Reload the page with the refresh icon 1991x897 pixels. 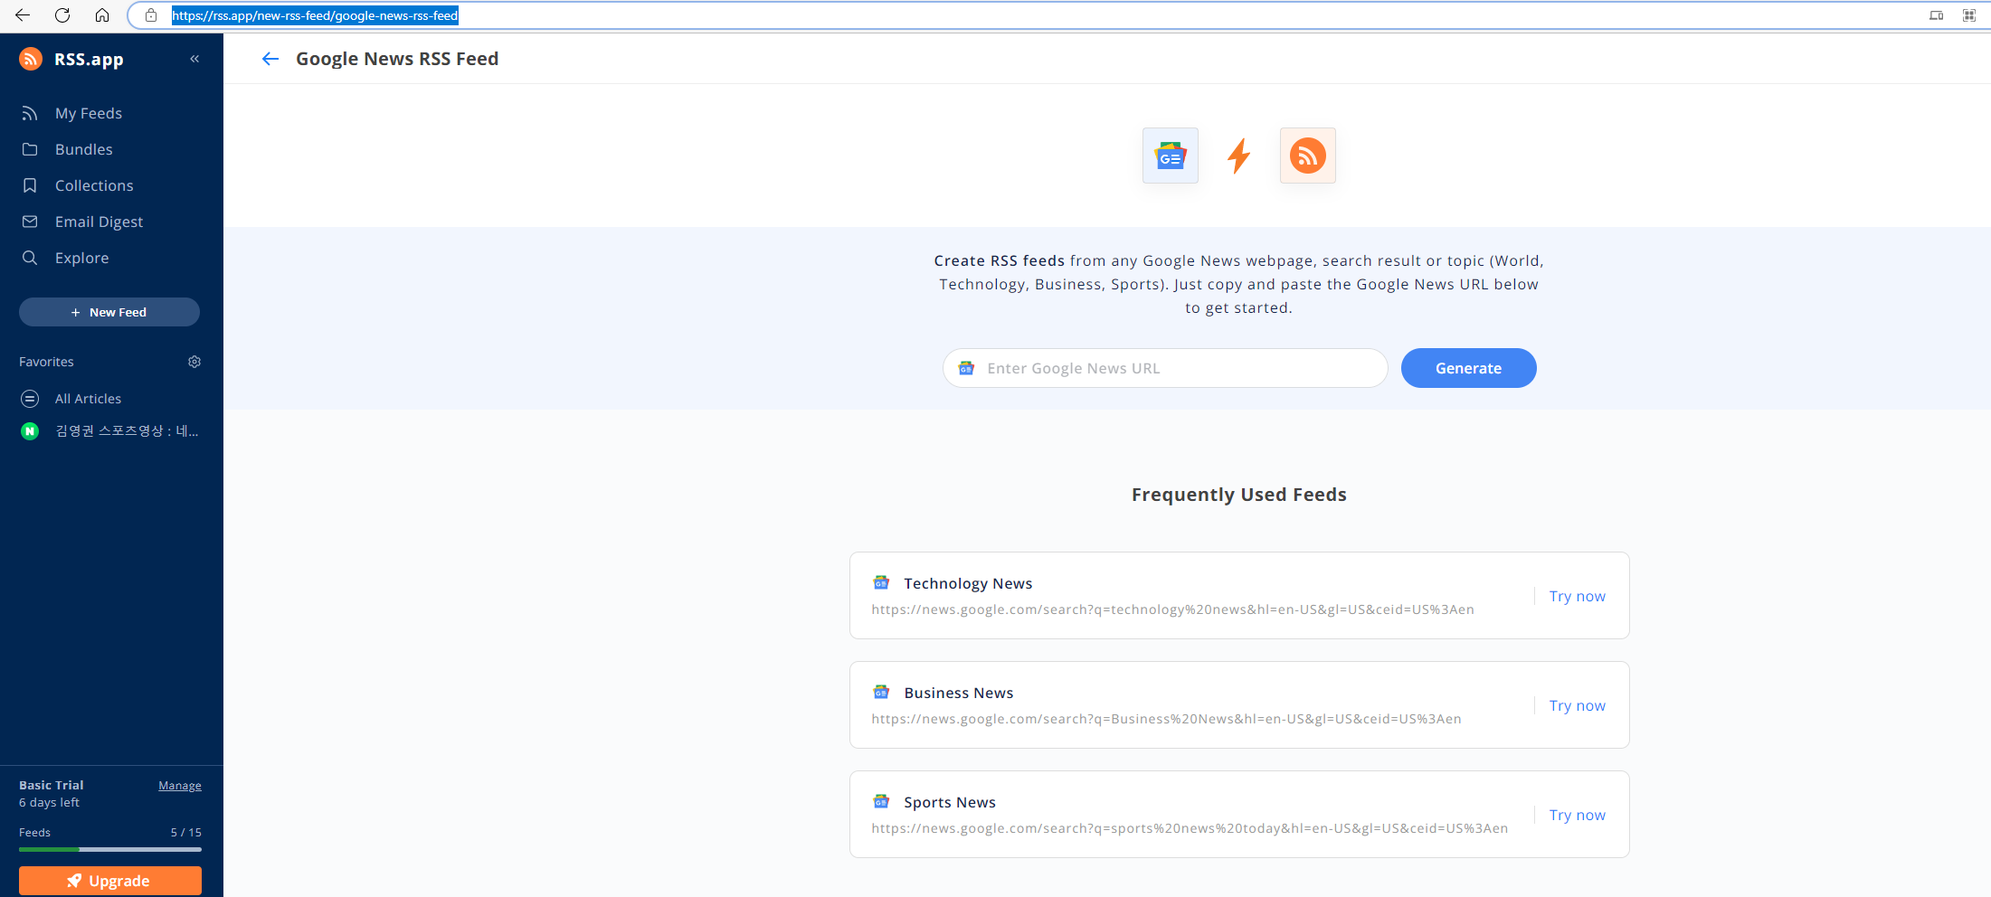(62, 15)
